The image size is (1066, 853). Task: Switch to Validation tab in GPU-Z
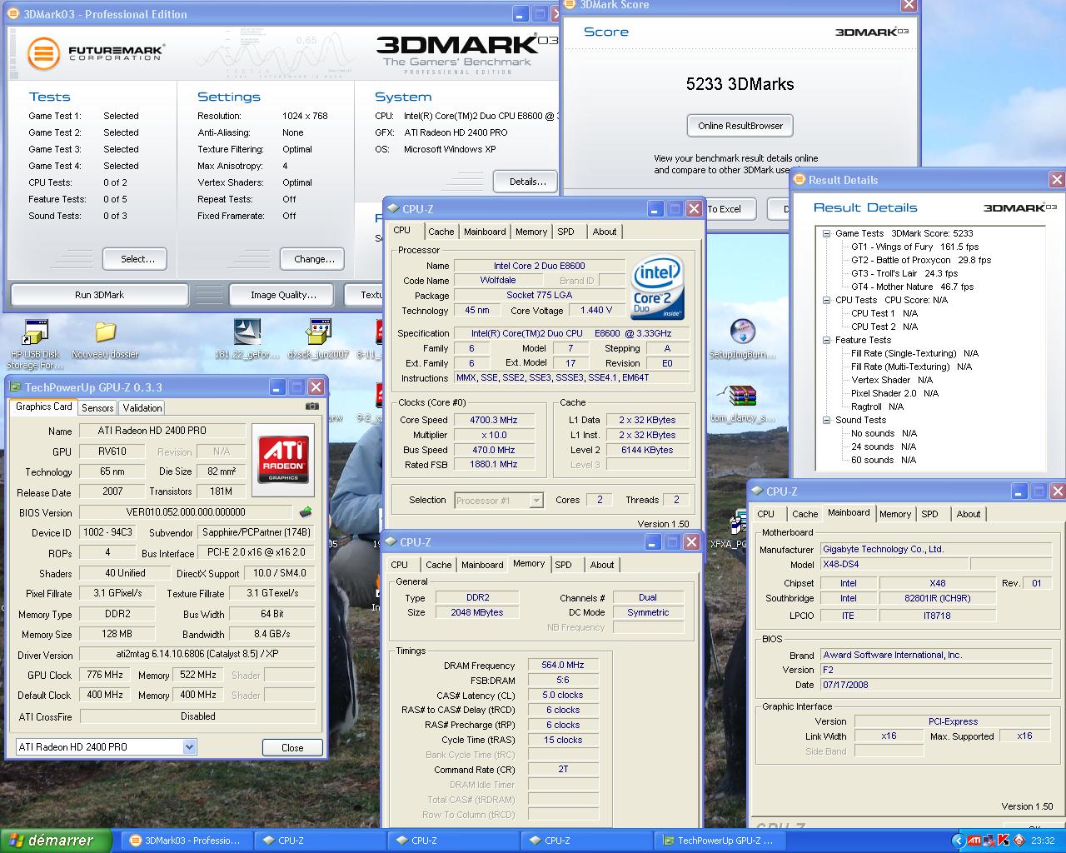coord(142,407)
